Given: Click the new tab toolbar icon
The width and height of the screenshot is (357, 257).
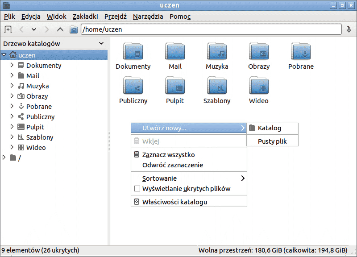Looking at the screenshot, I should [x=8, y=29].
